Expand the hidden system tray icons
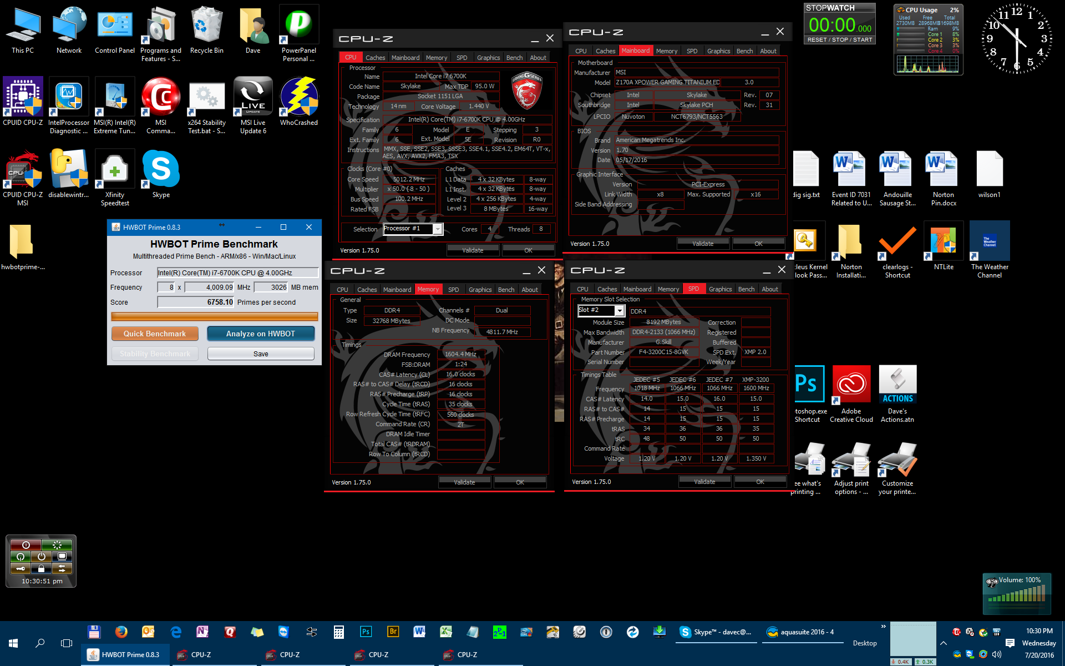 (944, 643)
